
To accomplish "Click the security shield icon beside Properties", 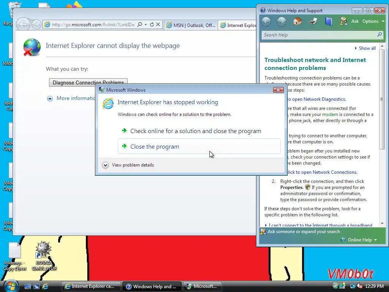I will click(308, 187).
